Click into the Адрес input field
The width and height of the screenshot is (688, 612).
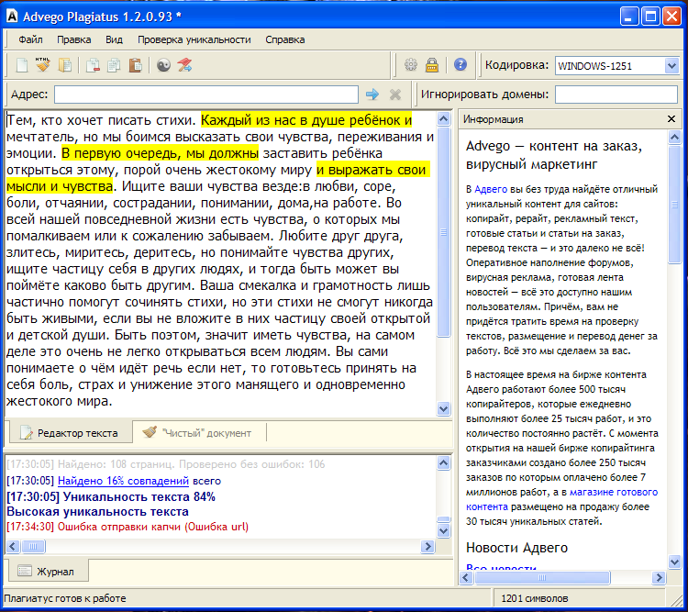pyautogui.click(x=206, y=95)
